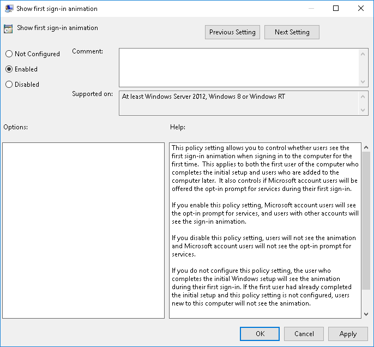Set the policy to Disabled
This screenshot has height=347, width=374.
(x=9, y=85)
